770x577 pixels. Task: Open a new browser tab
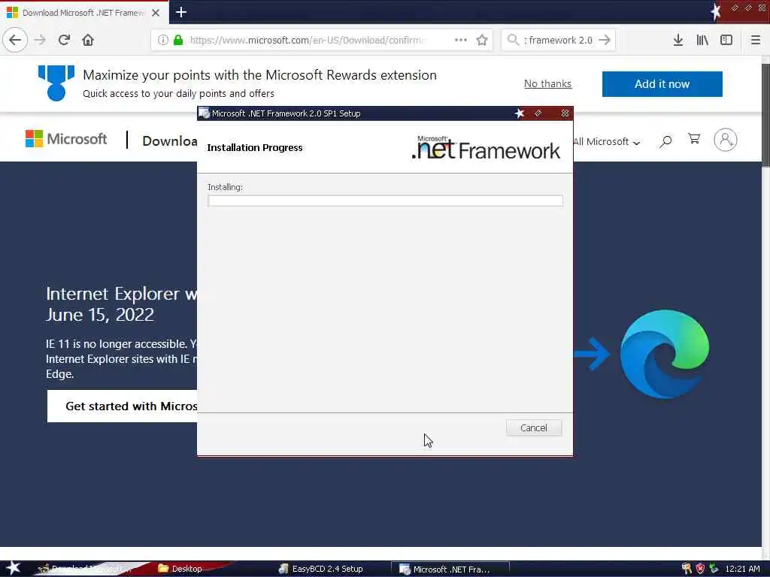pyautogui.click(x=180, y=12)
